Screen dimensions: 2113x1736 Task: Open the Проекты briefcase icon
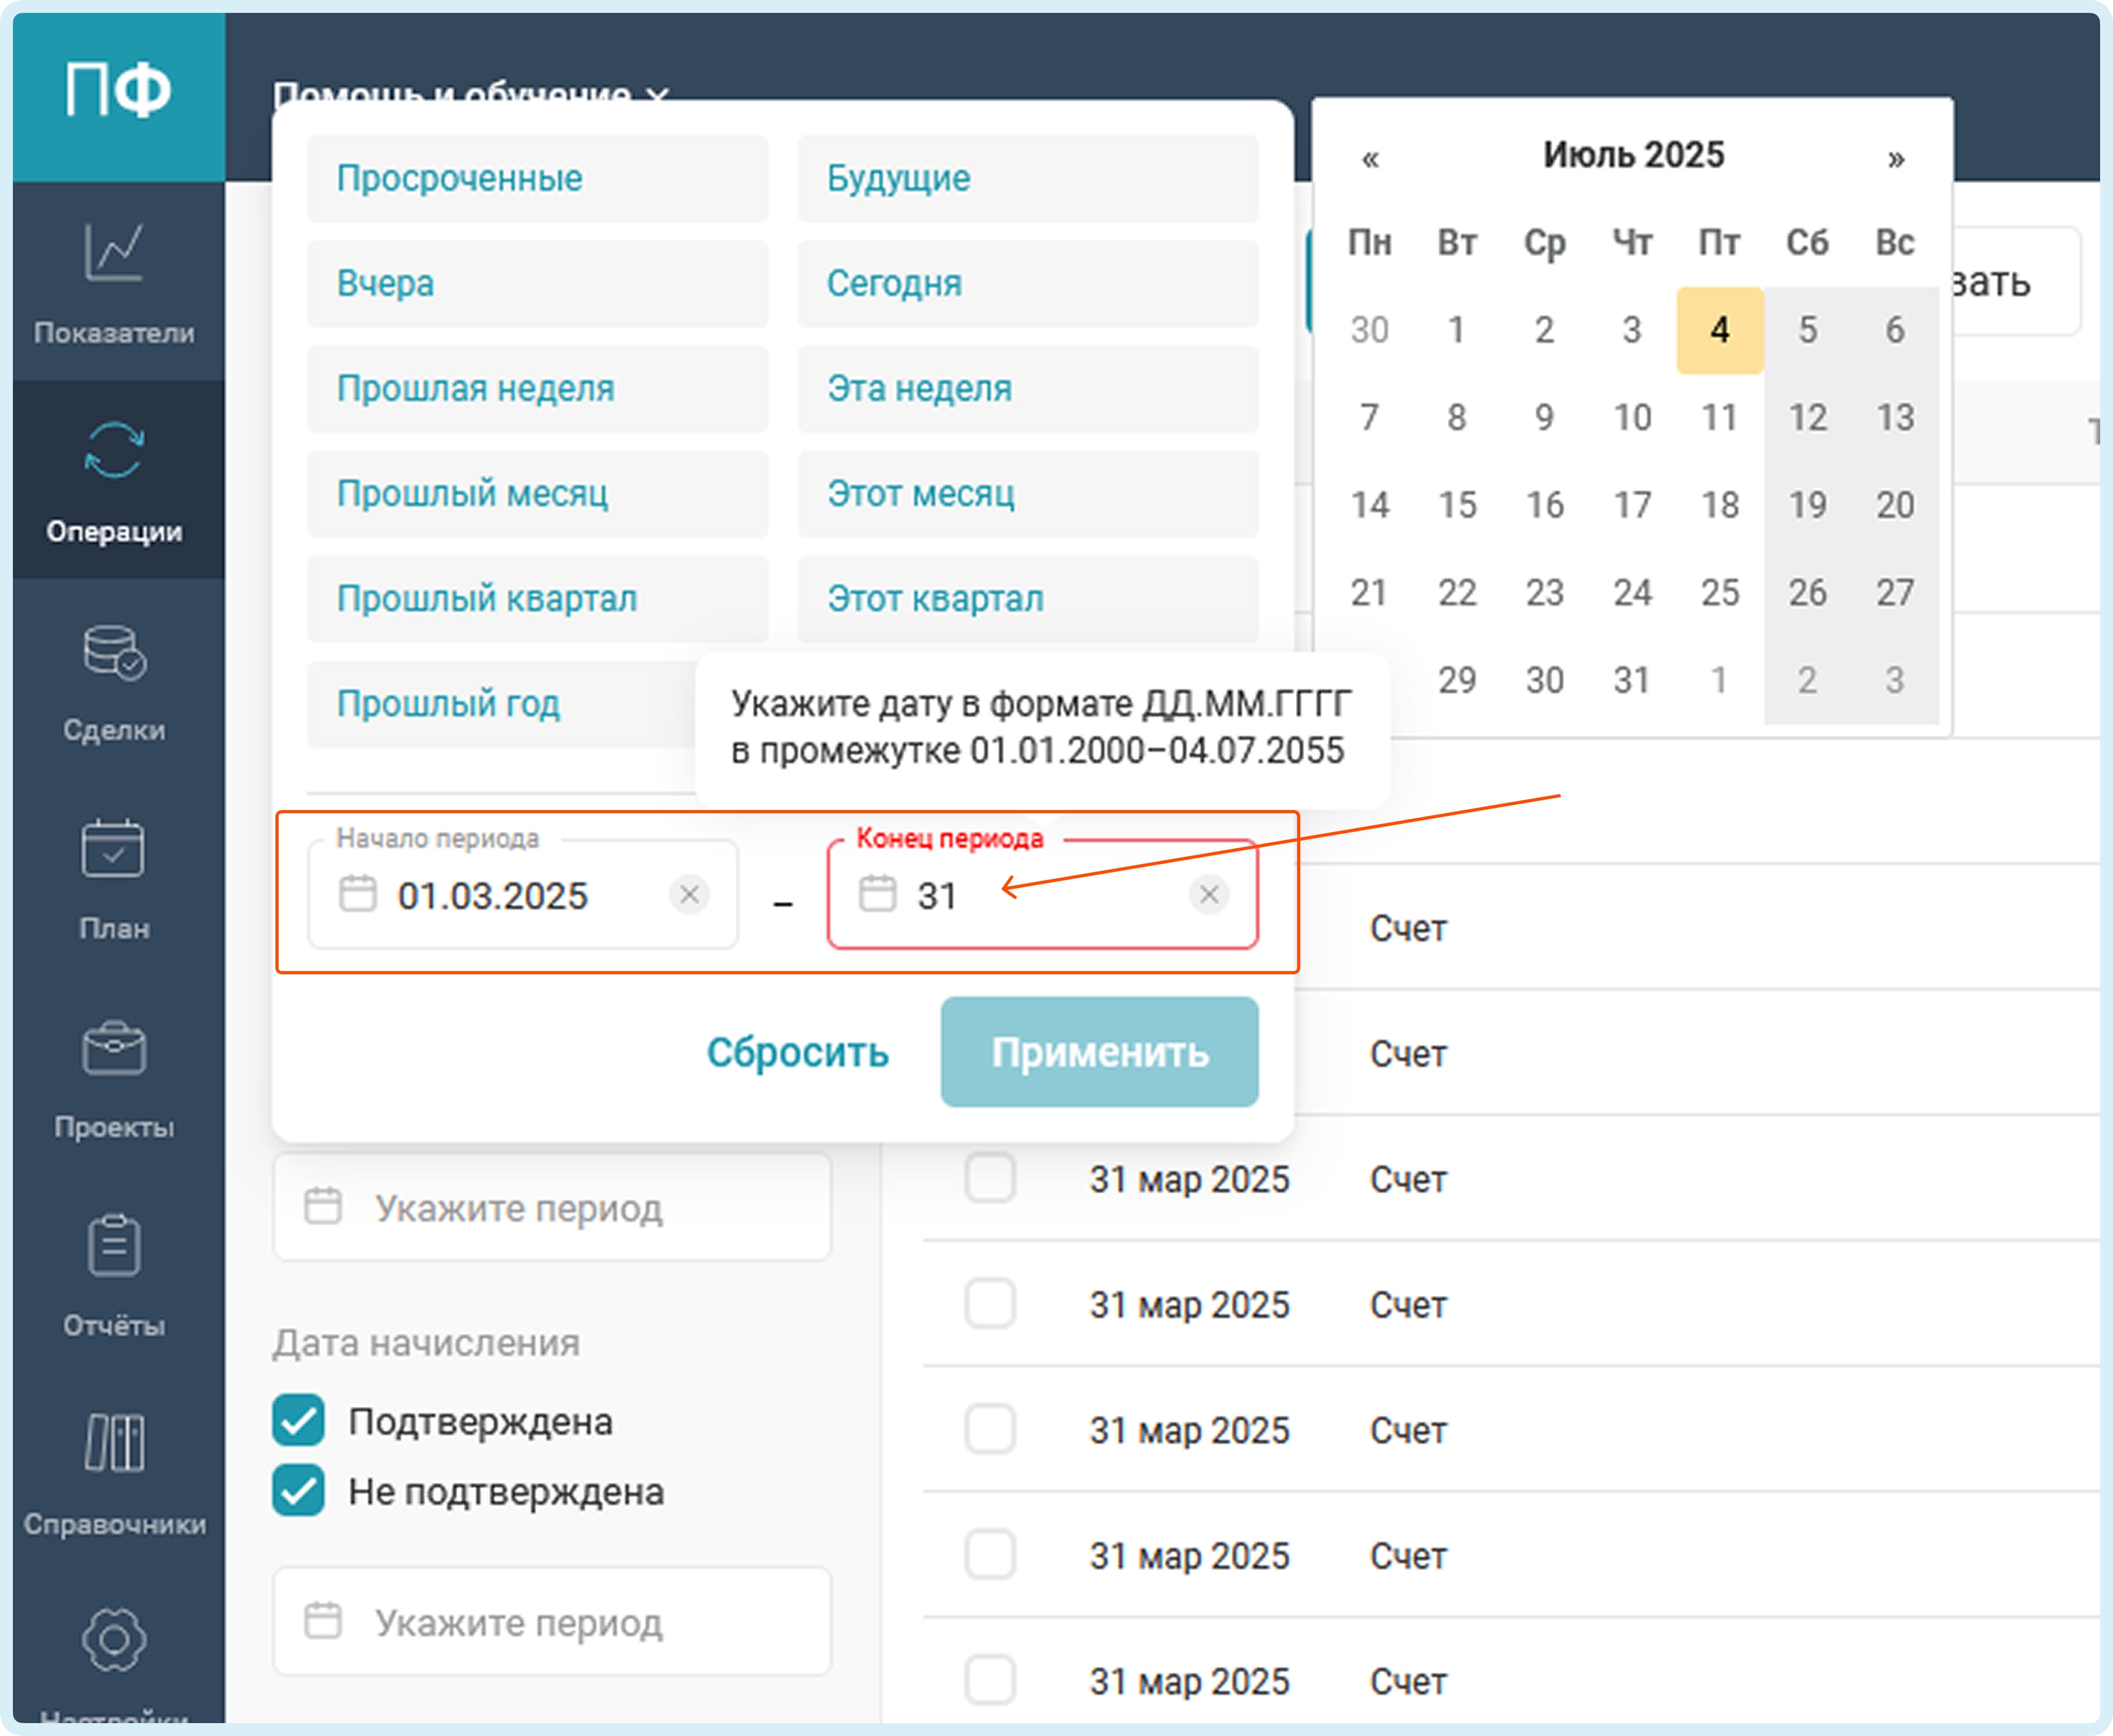point(114,1048)
